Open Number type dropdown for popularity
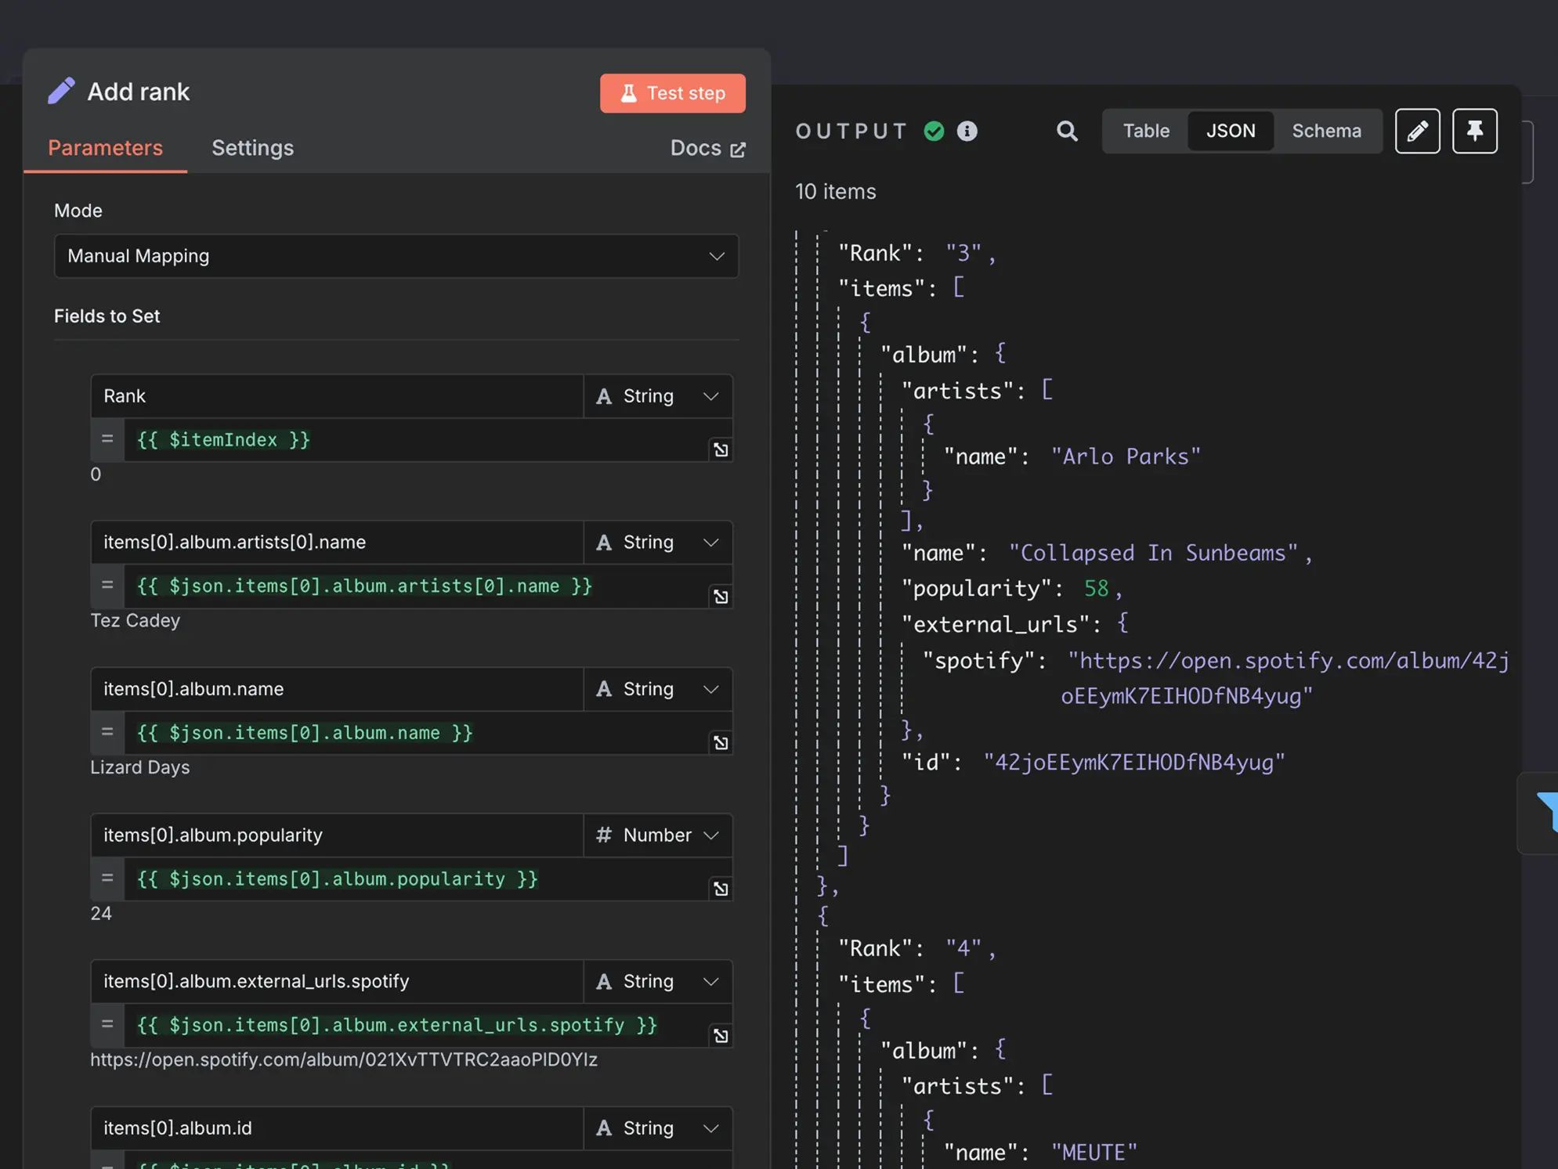Image resolution: width=1558 pixels, height=1169 pixels. [x=657, y=835]
